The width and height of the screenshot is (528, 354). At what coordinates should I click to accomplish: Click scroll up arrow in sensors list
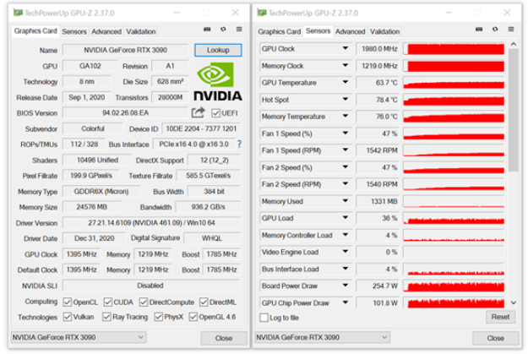pyautogui.click(x=513, y=44)
